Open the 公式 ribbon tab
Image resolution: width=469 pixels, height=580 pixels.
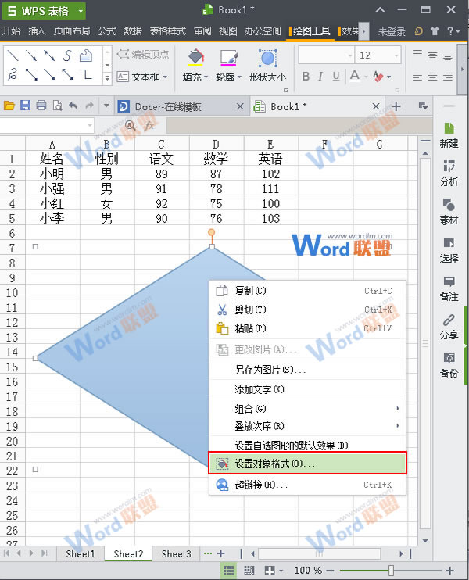(x=106, y=31)
